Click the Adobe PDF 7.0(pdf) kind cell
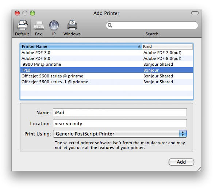 tap(162, 53)
